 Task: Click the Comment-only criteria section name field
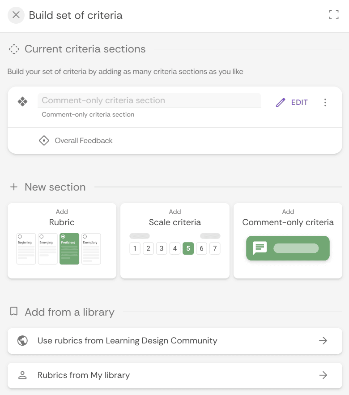150,100
